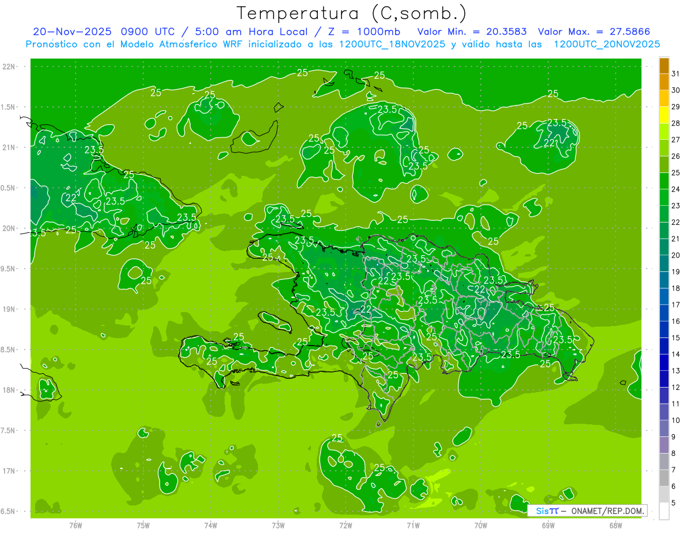Click the '69W' longitude axis label
This screenshot has width=691, height=533.
pos(548,526)
